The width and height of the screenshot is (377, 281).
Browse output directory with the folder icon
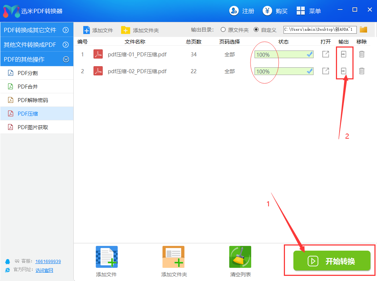[x=363, y=30]
